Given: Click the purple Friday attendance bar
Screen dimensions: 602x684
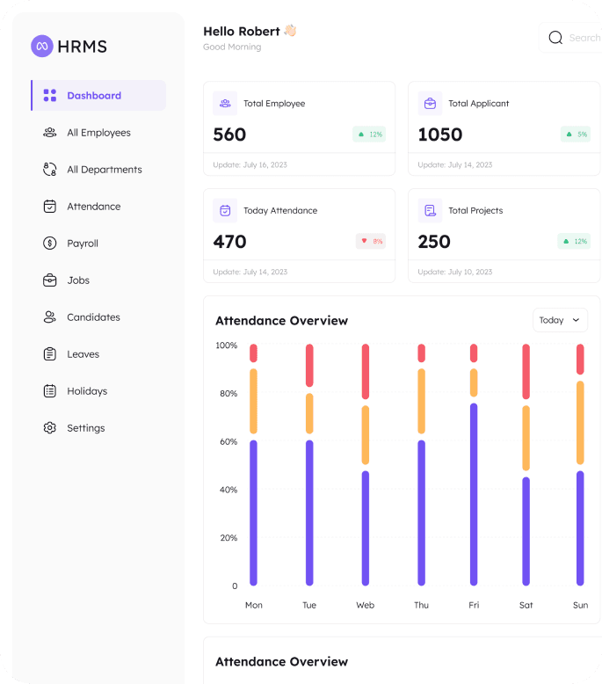Looking at the screenshot, I should 474,494.
